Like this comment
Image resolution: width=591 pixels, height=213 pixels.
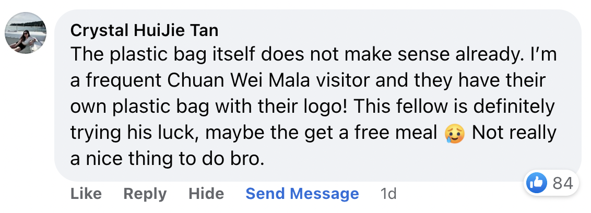pos(86,194)
